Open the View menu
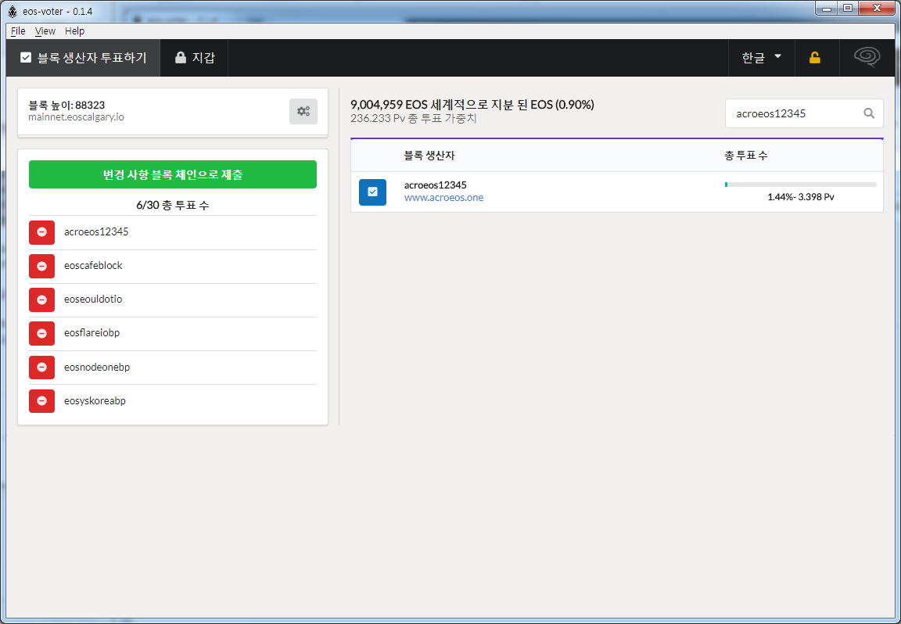The height and width of the screenshot is (624, 901). pos(45,31)
